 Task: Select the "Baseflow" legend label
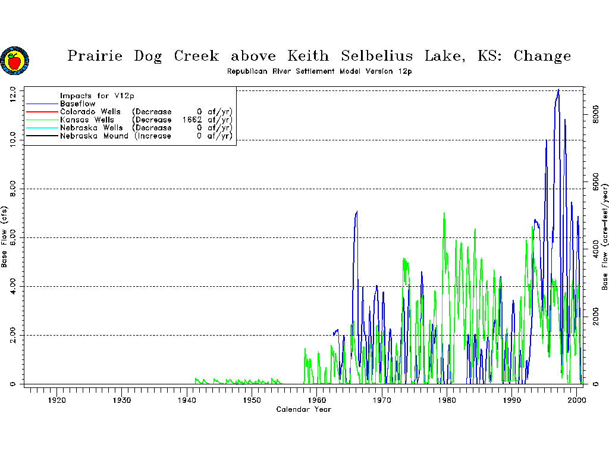[78, 104]
